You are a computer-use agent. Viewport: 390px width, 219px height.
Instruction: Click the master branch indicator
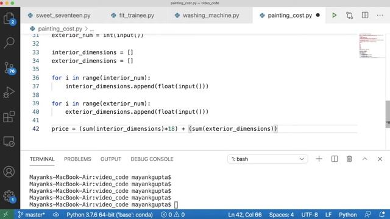(x=31, y=215)
